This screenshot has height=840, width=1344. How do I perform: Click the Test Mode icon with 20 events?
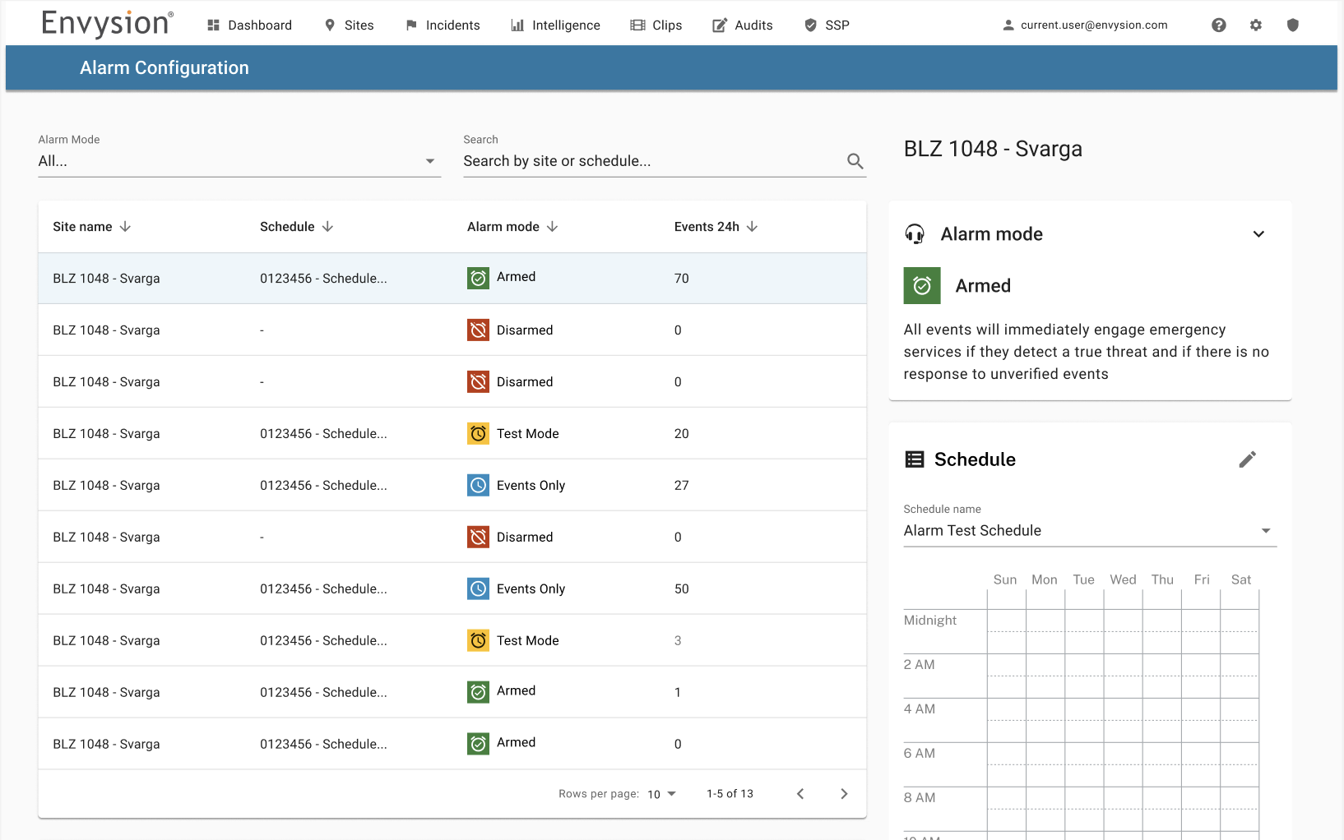click(478, 434)
